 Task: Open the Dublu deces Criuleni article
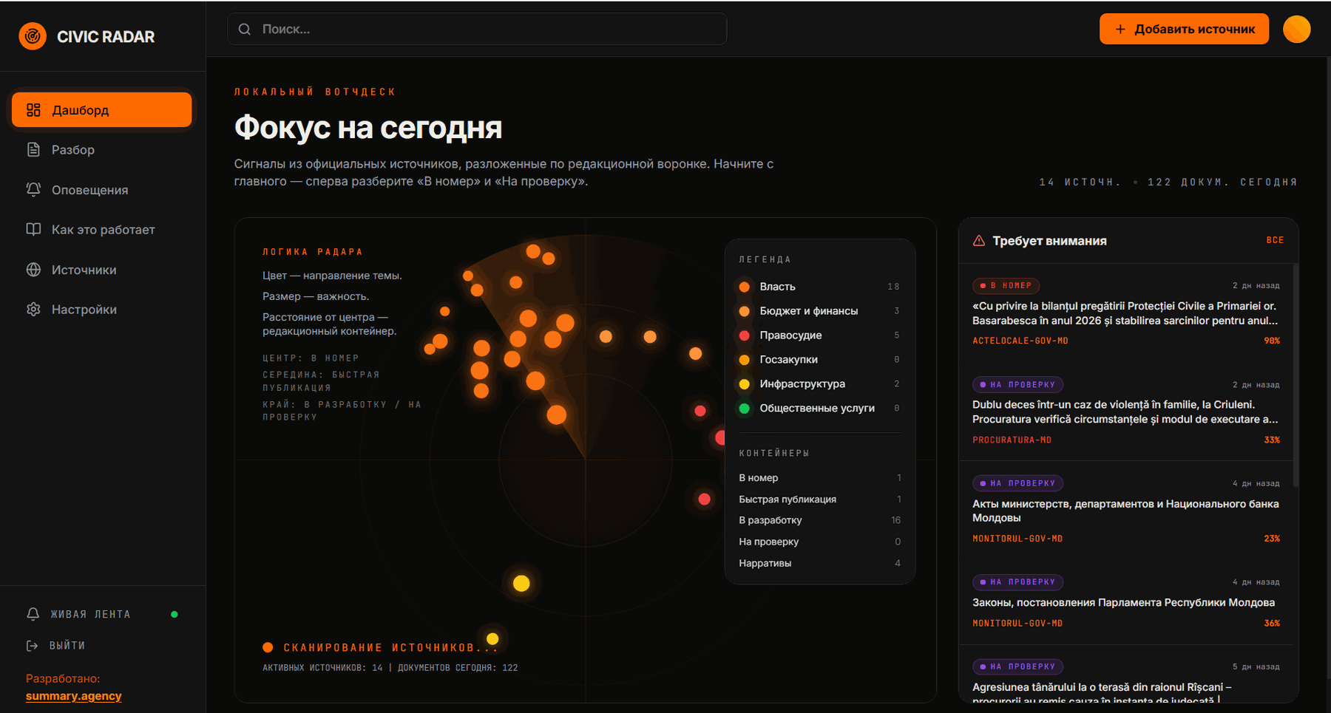pos(1125,412)
